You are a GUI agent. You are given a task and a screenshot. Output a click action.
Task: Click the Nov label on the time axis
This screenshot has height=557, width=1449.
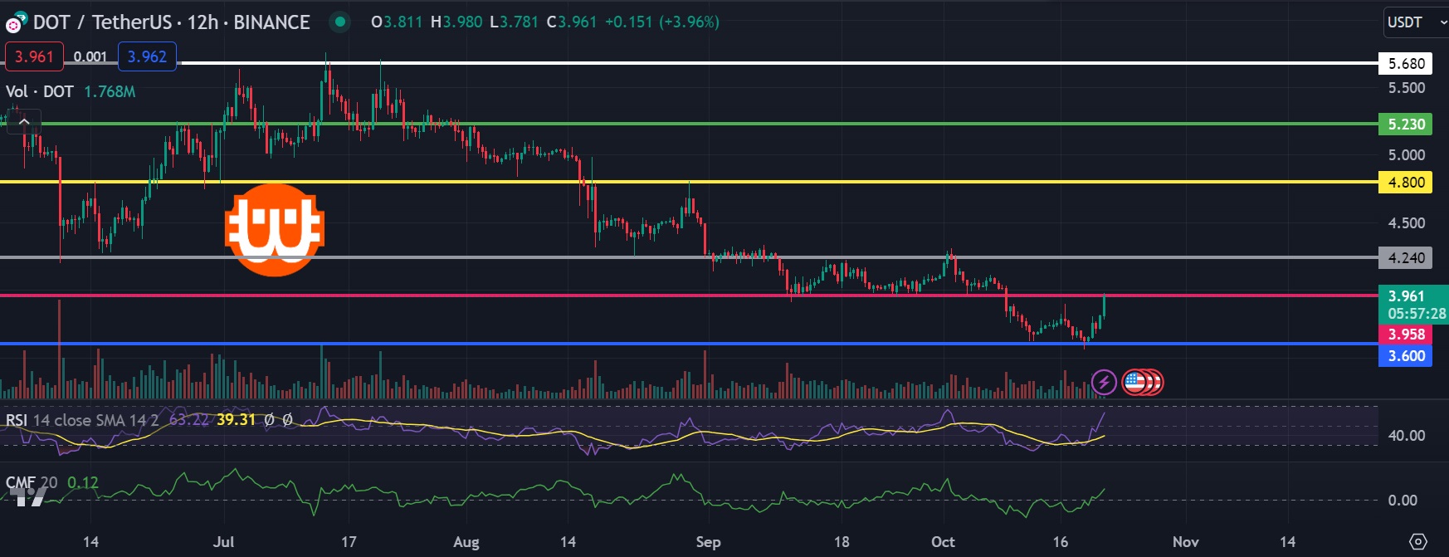[1185, 542]
